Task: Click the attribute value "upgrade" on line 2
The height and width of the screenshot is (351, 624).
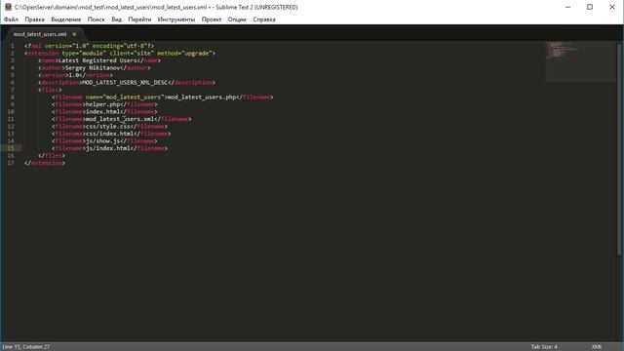Action: pos(197,53)
